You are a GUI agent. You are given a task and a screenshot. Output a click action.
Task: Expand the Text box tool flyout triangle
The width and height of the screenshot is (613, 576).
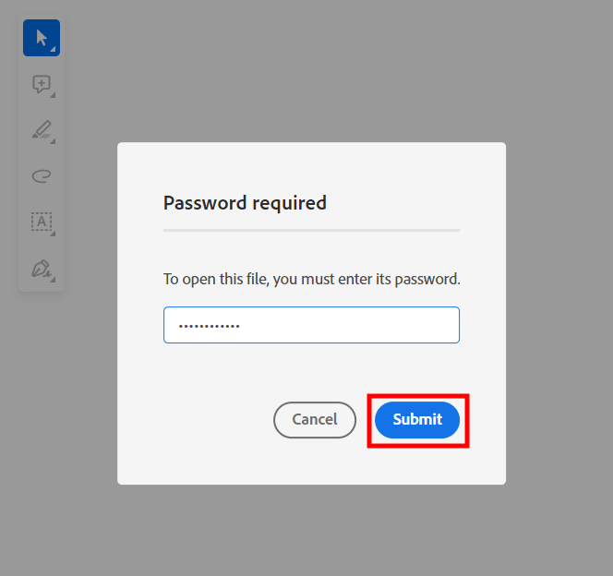(x=54, y=234)
